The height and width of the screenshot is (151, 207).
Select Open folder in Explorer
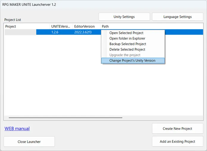pyautogui.click(x=127, y=38)
